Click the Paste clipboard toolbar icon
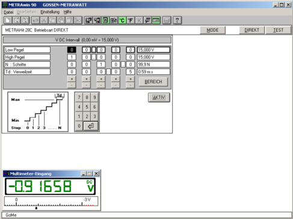 (x=61, y=20)
